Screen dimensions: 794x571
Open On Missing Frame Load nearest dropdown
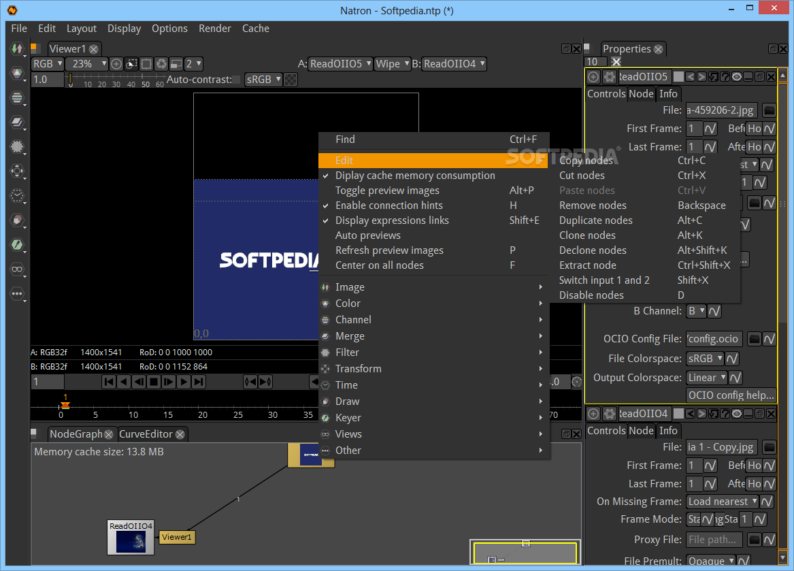pos(722,502)
